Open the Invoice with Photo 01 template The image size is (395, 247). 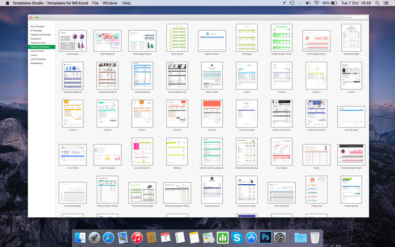tap(281, 114)
